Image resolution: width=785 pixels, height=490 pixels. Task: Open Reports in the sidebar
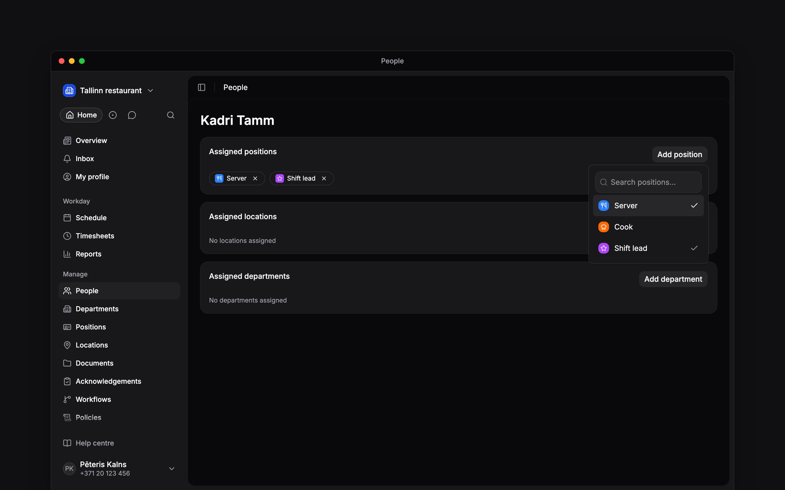point(119,254)
